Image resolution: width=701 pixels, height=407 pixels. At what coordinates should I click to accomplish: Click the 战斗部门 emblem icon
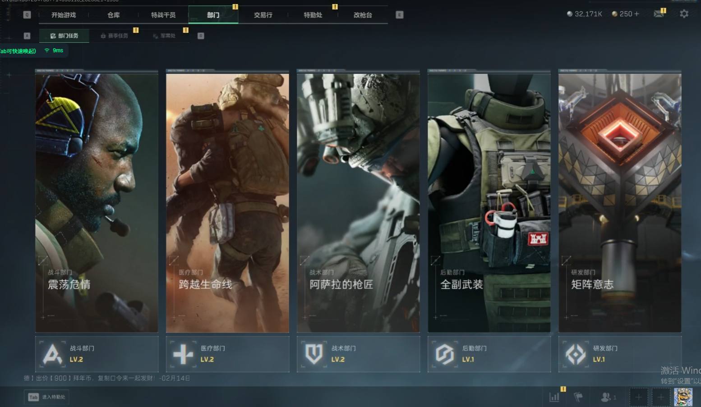coord(52,354)
